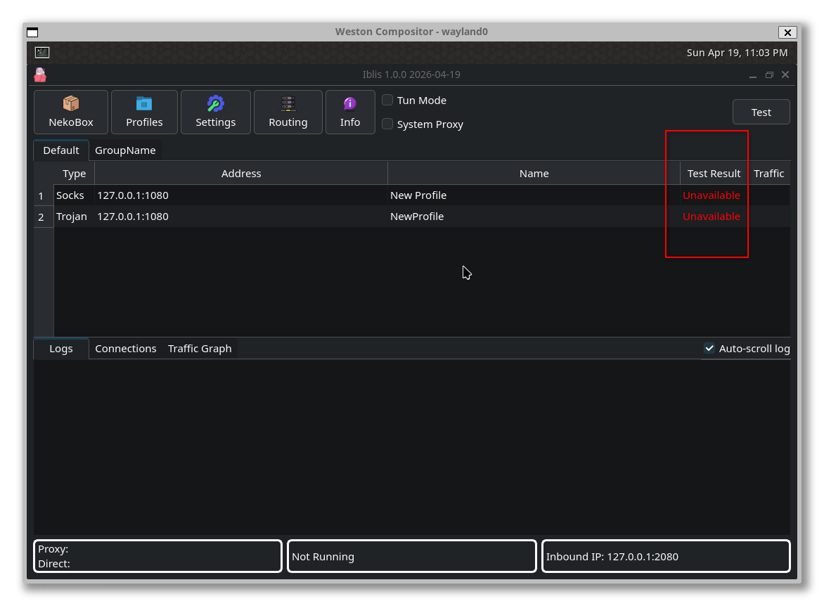The image size is (824, 606).
Task: Select the 'NewProfile' name cell
Action: click(x=534, y=217)
